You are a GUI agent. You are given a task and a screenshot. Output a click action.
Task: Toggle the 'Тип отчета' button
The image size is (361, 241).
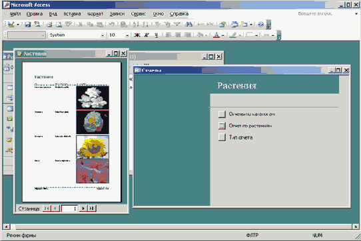point(222,137)
